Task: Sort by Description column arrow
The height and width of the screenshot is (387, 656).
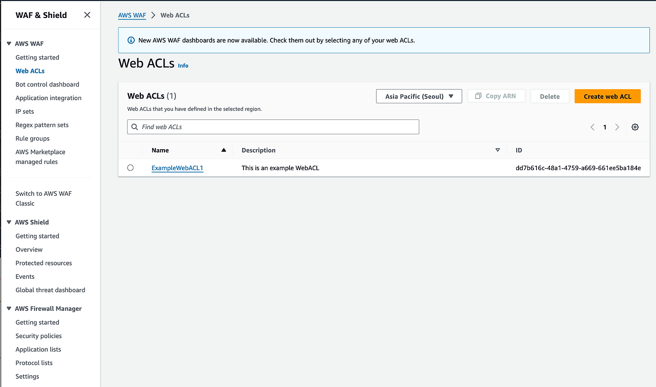Action: tap(498, 150)
